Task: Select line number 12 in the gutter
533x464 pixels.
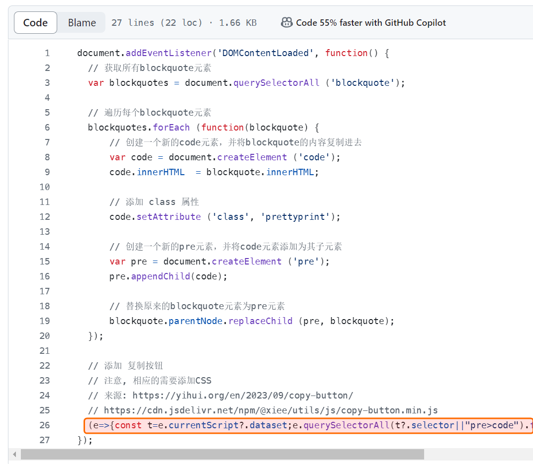Action: (x=45, y=217)
